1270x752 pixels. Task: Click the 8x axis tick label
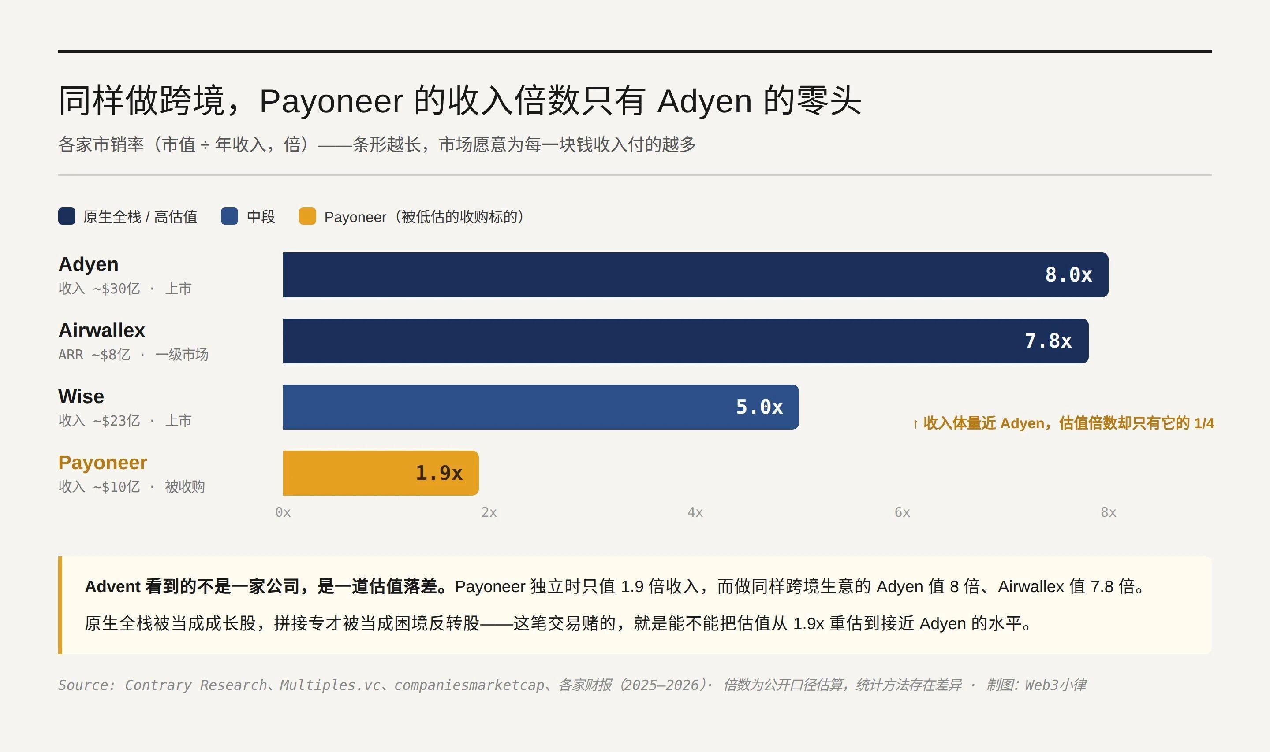pos(1108,512)
